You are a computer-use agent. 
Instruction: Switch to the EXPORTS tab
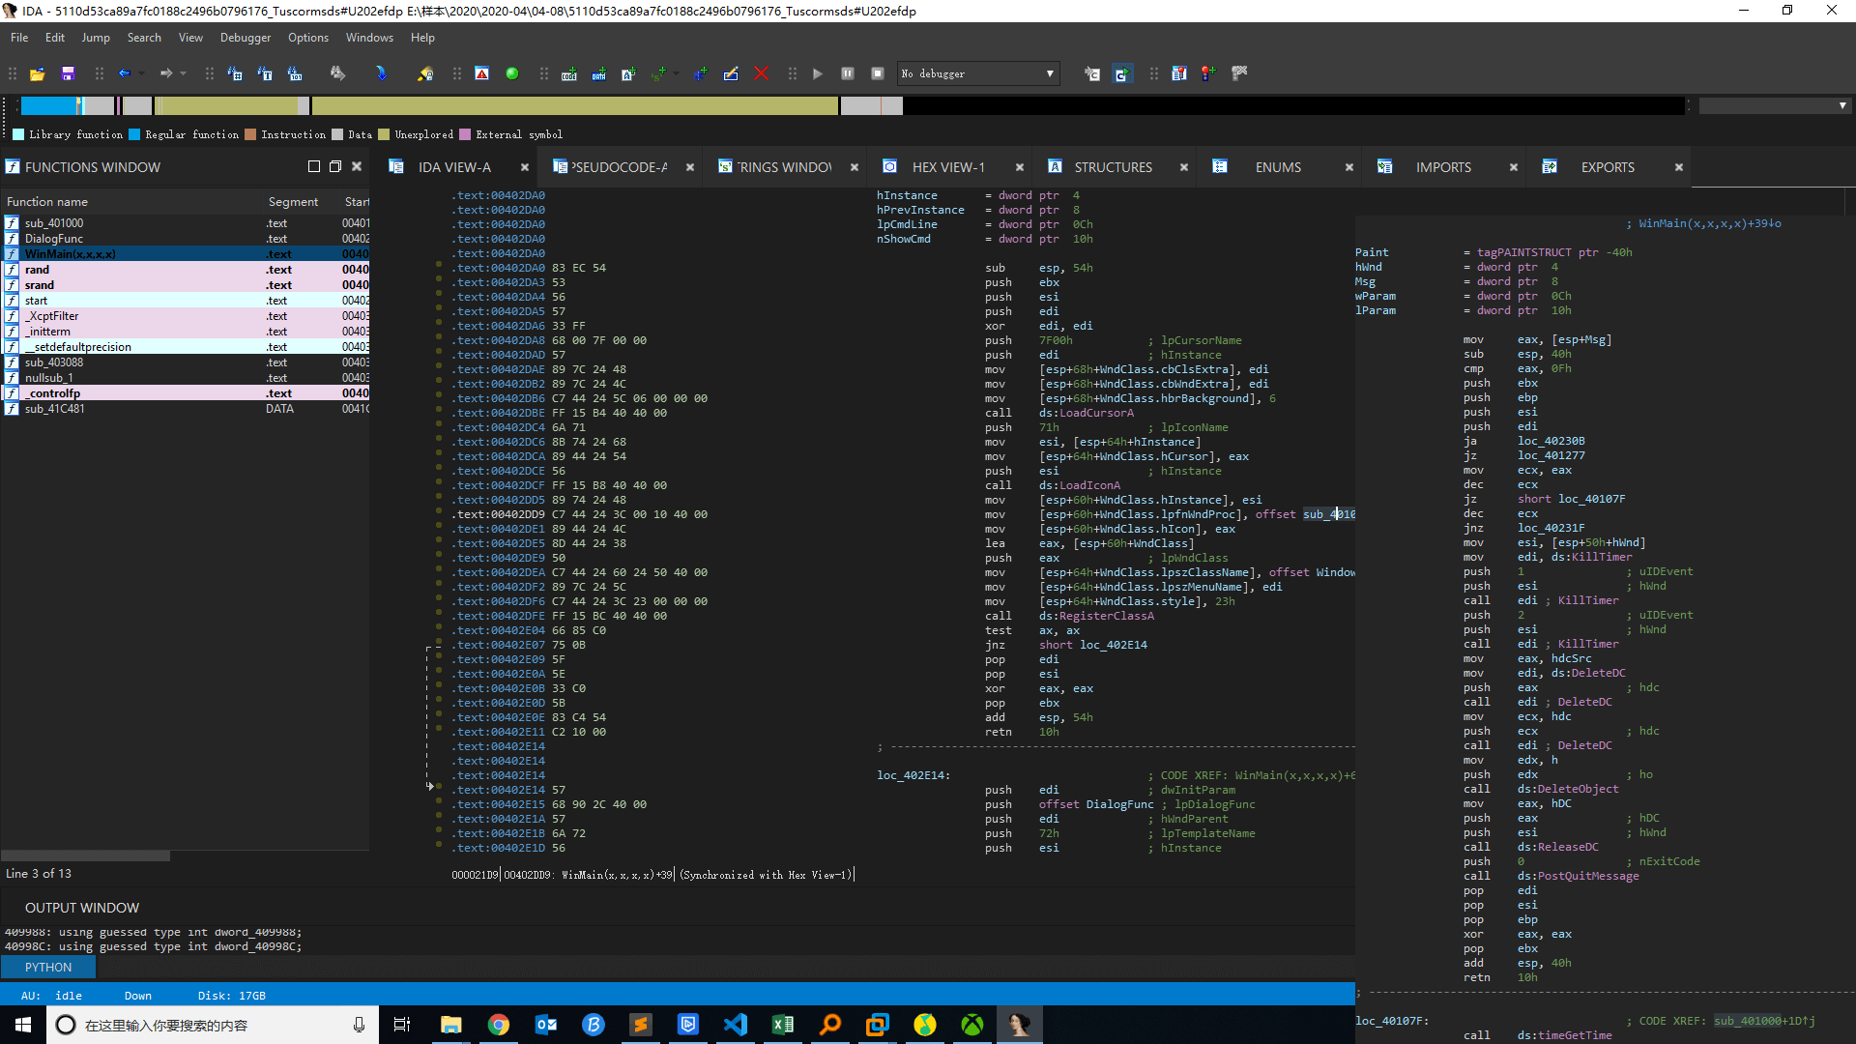pyautogui.click(x=1608, y=167)
